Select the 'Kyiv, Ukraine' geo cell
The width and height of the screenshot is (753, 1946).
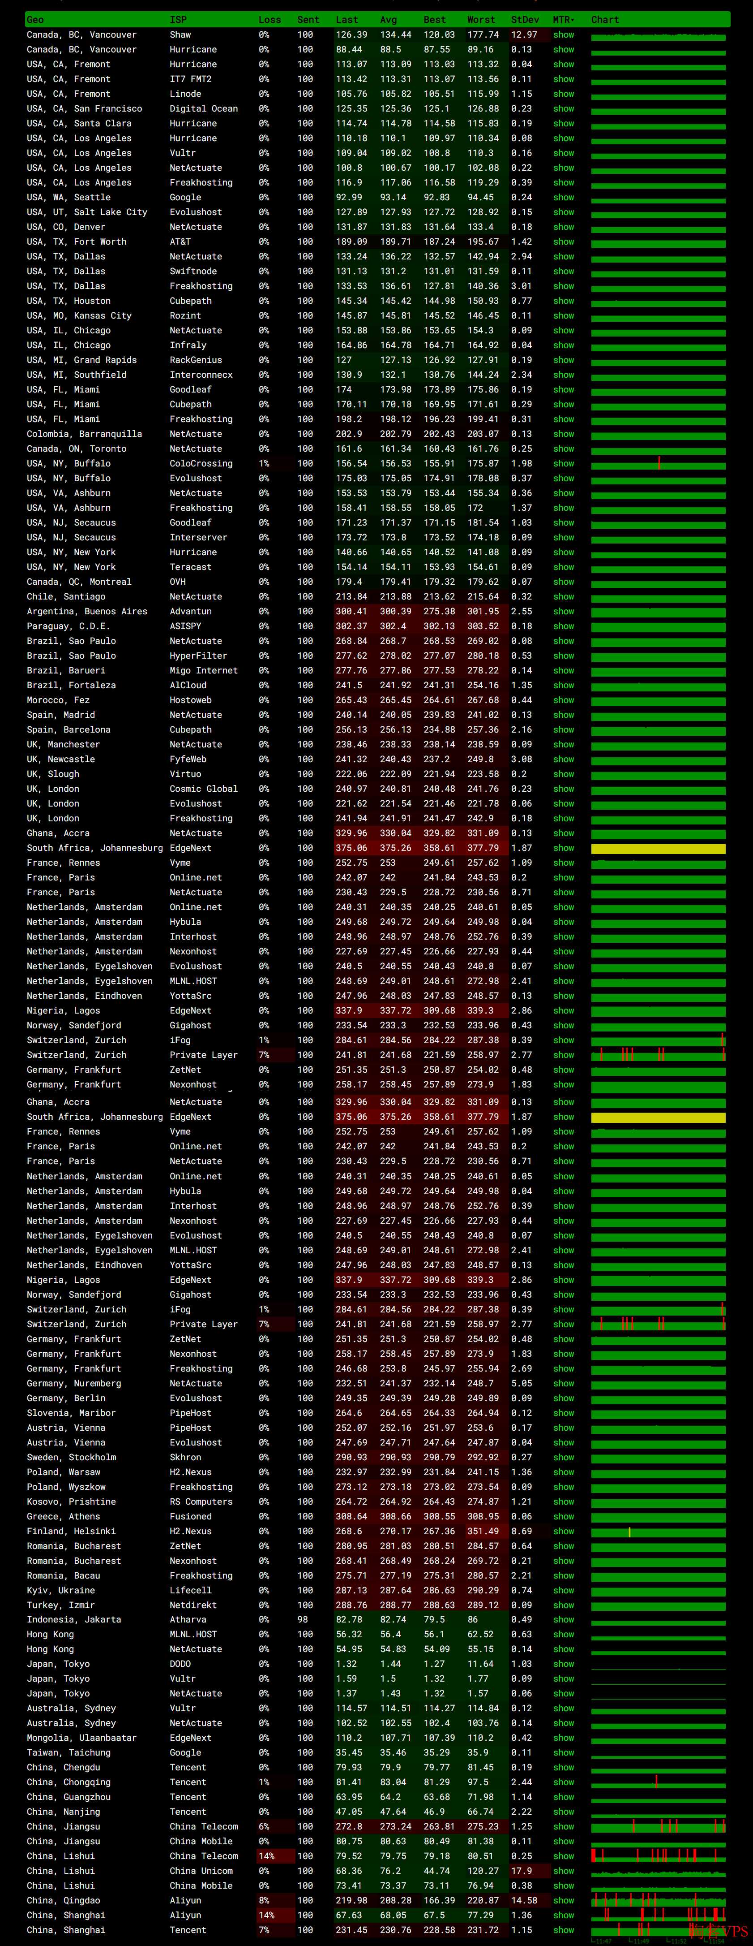click(x=60, y=1590)
